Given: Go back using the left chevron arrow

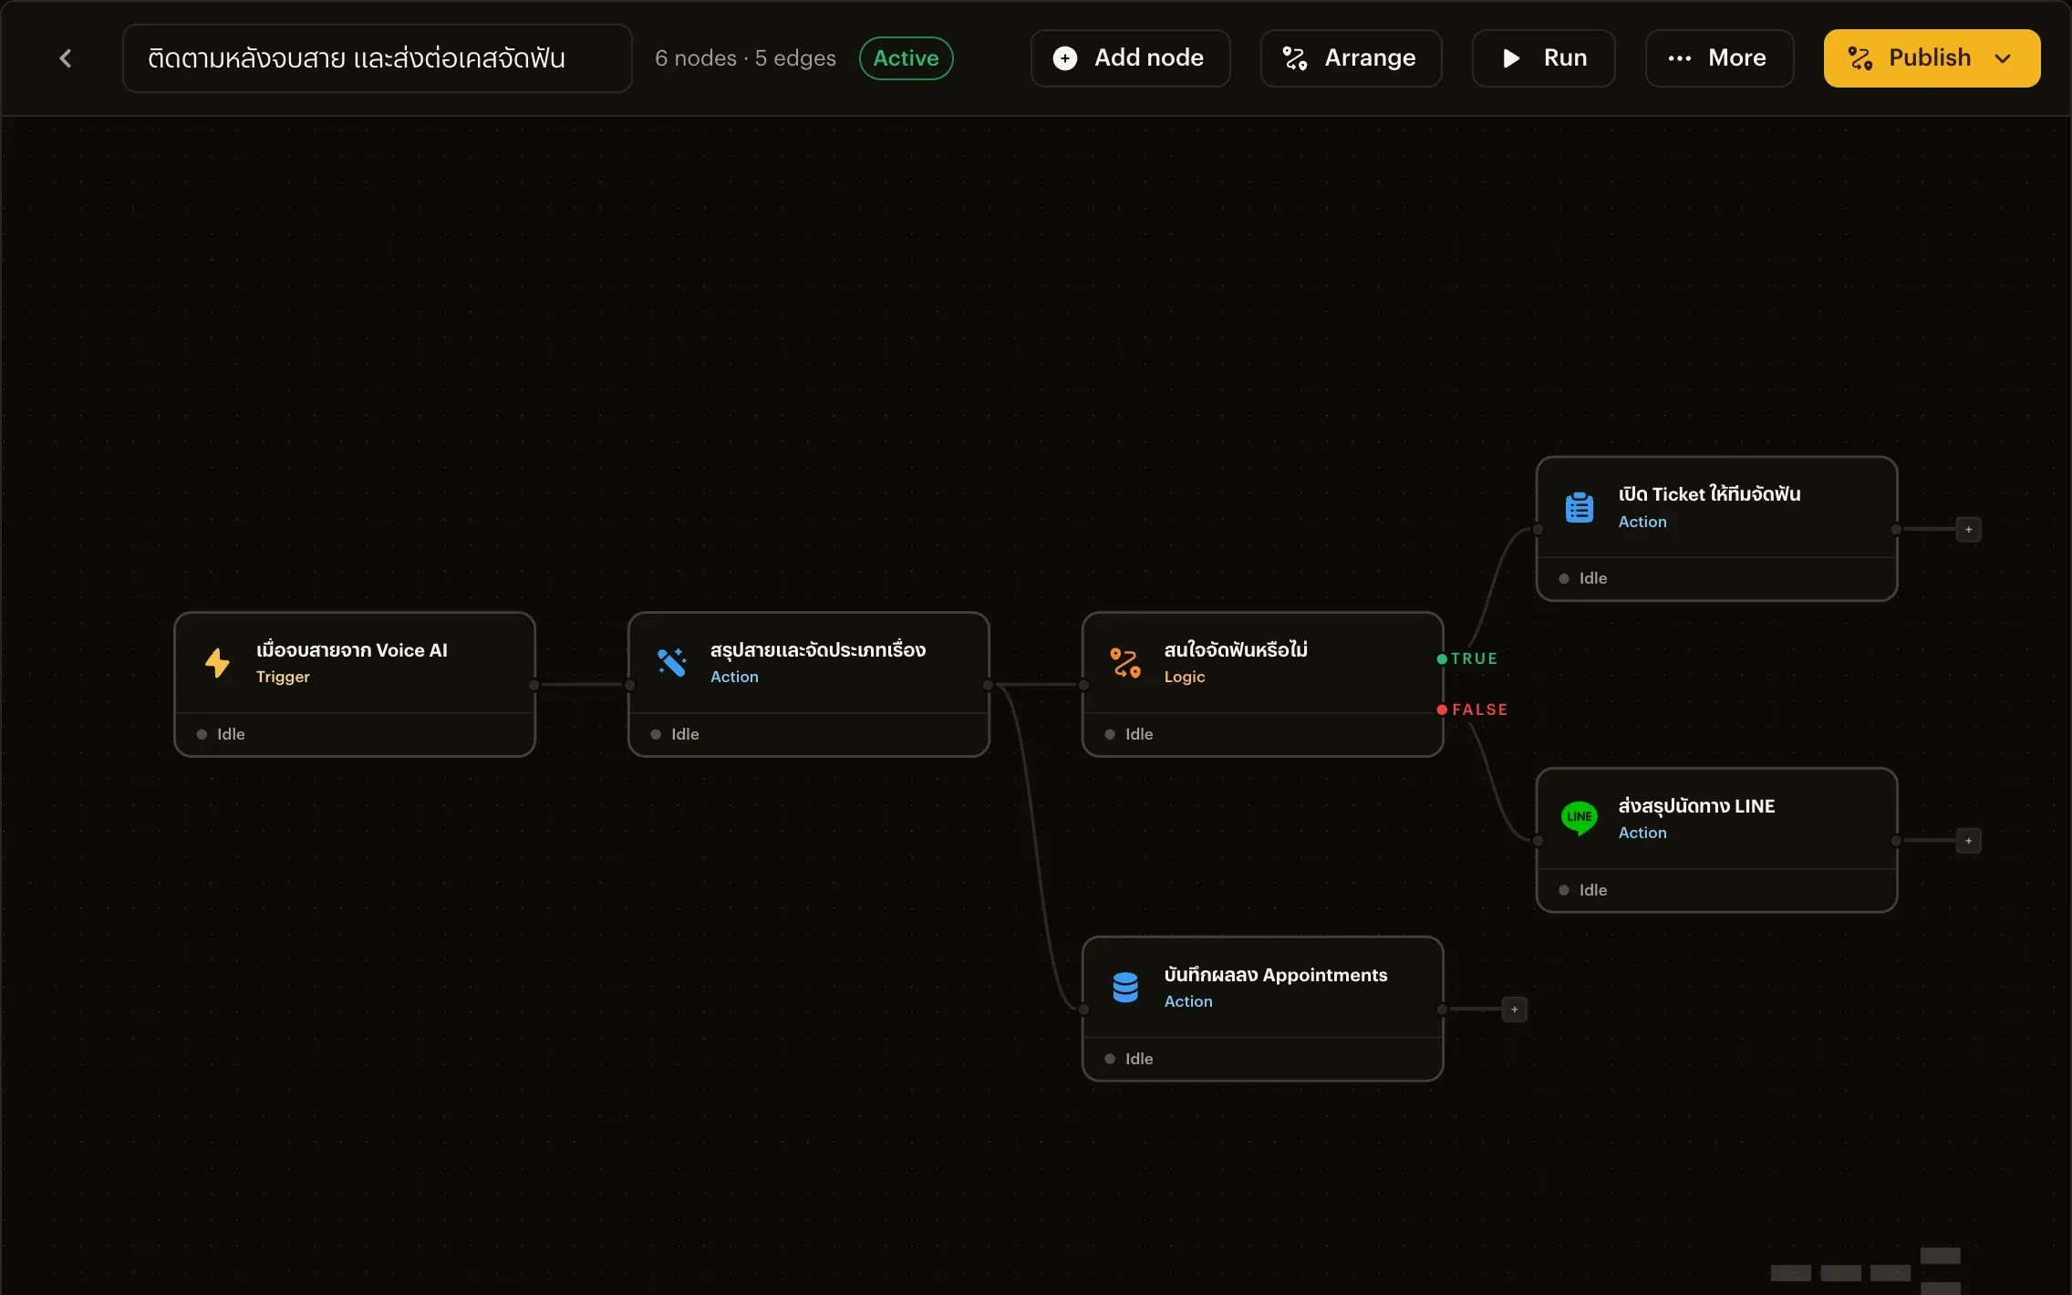Looking at the screenshot, I should pos(65,58).
